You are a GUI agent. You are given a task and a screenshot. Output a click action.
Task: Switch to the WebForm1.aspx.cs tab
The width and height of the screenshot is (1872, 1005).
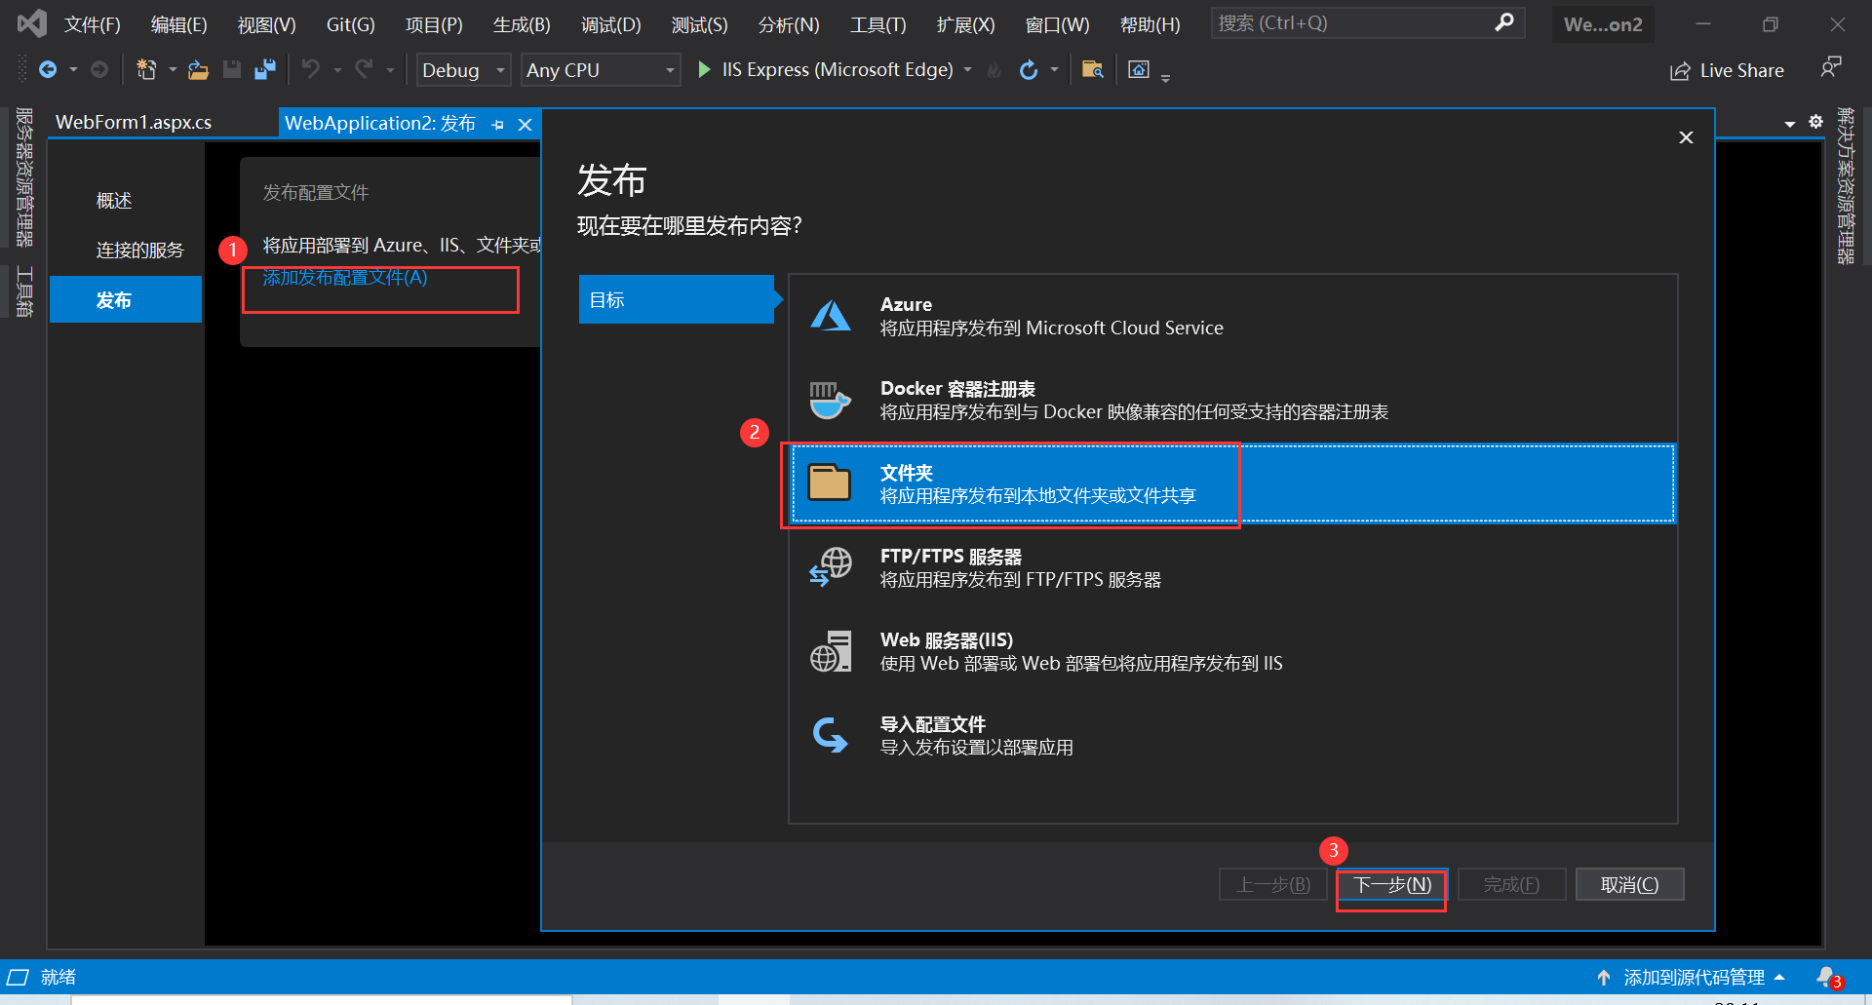click(x=134, y=122)
